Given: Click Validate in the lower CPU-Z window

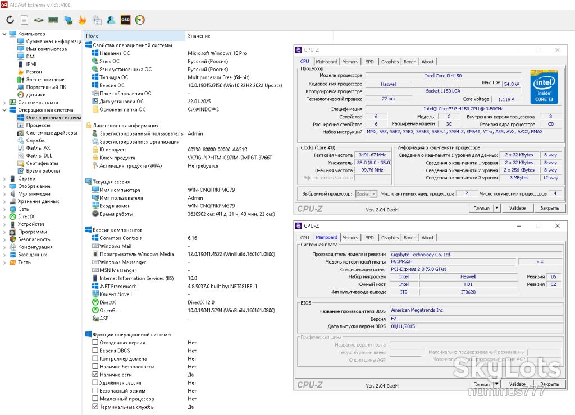Looking at the screenshot, I should (x=517, y=384).
